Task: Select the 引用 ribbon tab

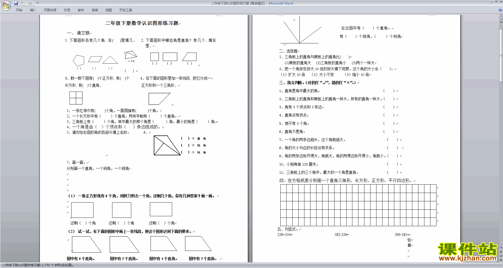Action: pyautogui.click(x=67, y=10)
